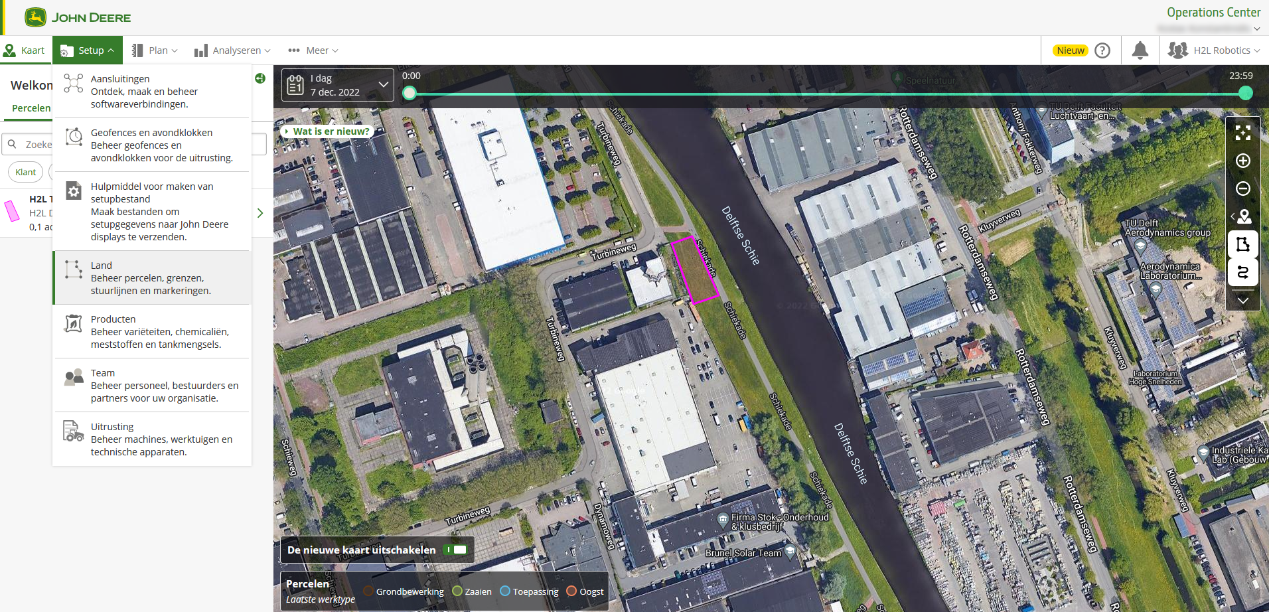Expand more map tools chevron
This screenshot has height=612, width=1269.
pyautogui.click(x=1242, y=300)
